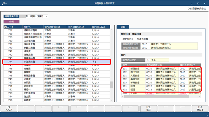Screen dimensions: 209x117
Task: Select row 750 車両費
Action: pyautogui.click(x=57, y=82)
